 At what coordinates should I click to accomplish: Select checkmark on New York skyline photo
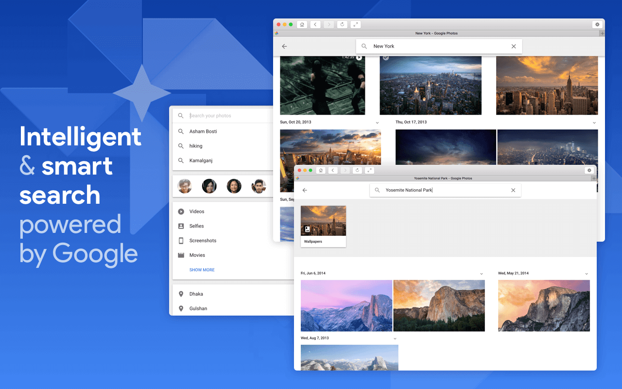386,57
